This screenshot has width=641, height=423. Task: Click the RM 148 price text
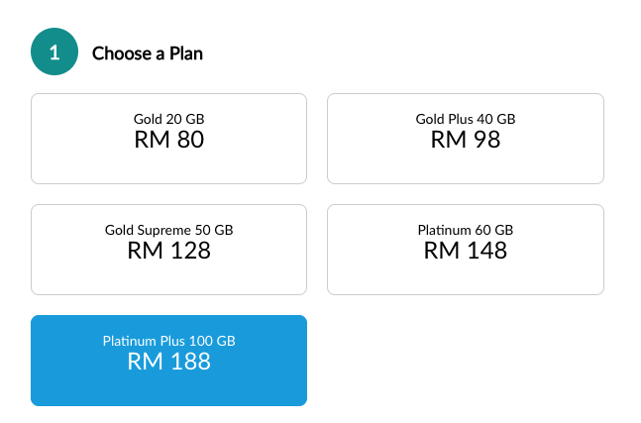pyautogui.click(x=466, y=251)
